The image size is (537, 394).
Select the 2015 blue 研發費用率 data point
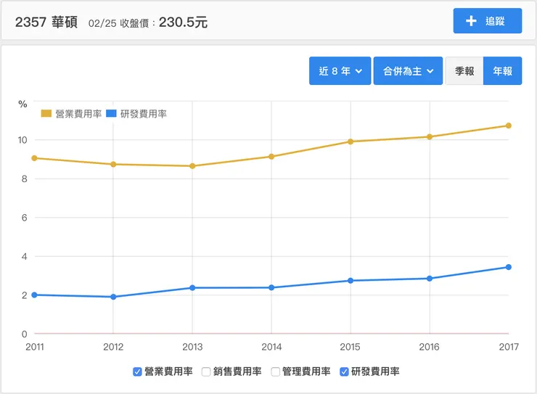351,281
